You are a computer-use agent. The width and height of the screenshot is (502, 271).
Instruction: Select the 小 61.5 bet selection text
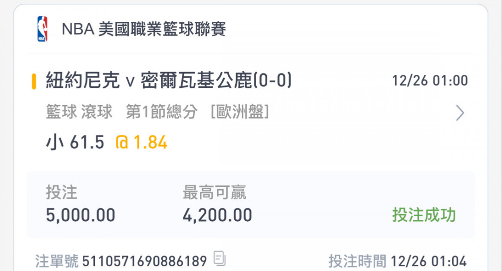[75, 142]
